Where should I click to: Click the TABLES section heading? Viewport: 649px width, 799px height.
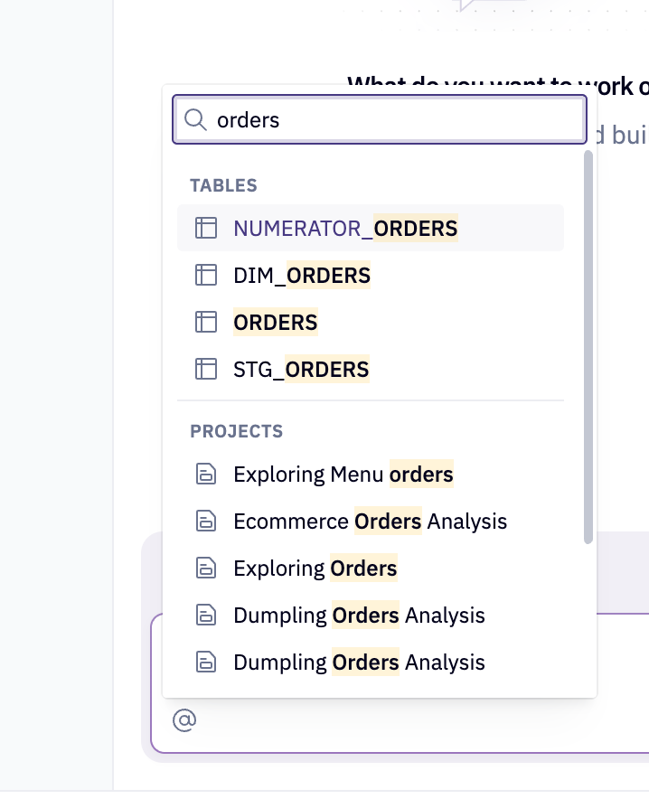point(223,185)
